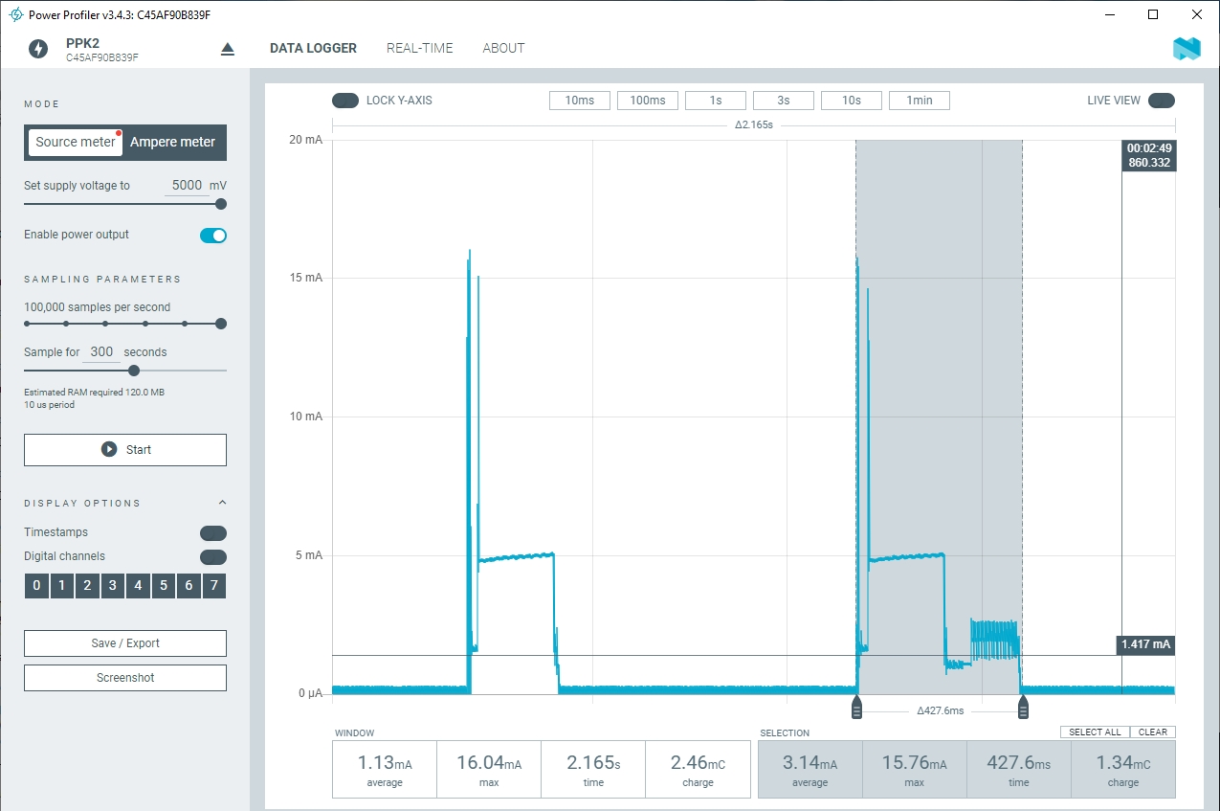Enable the Digital channels display option
This screenshot has height=811, width=1220.
pos(213,557)
